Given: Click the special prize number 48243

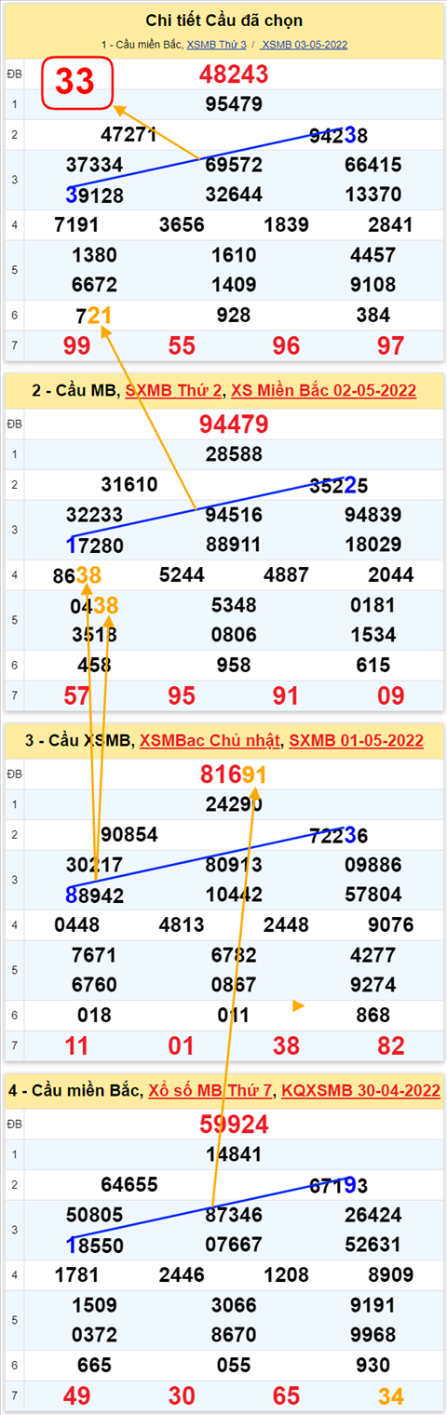Looking at the screenshot, I should point(234,74).
